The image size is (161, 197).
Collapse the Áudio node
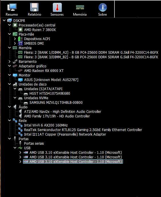pos(10,107)
